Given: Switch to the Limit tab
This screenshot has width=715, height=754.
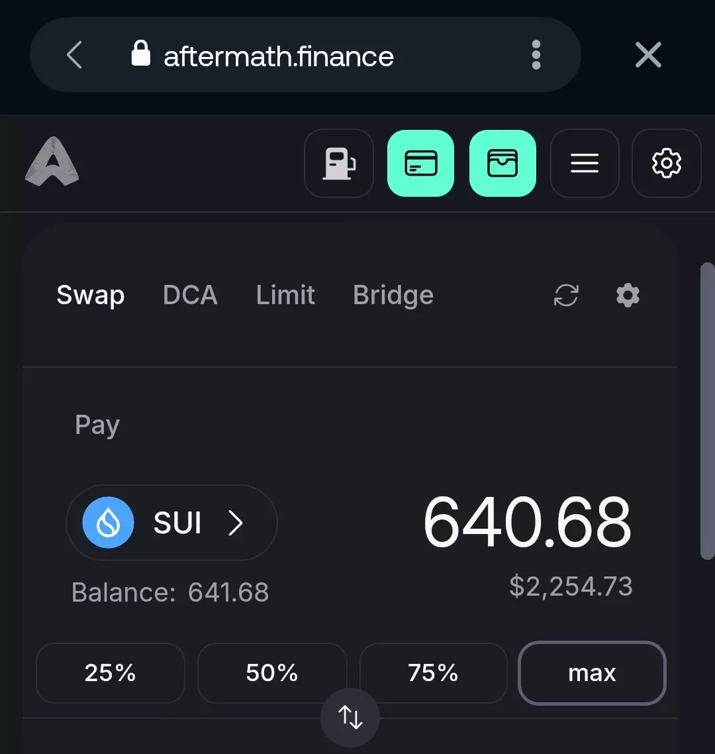Looking at the screenshot, I should pos(285,296).
